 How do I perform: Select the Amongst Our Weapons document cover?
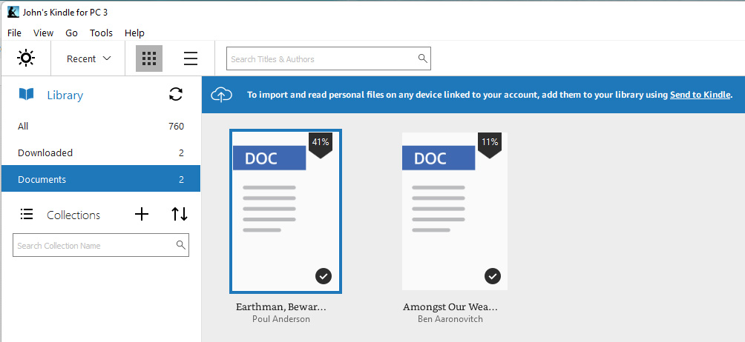[x=455, y=211]
